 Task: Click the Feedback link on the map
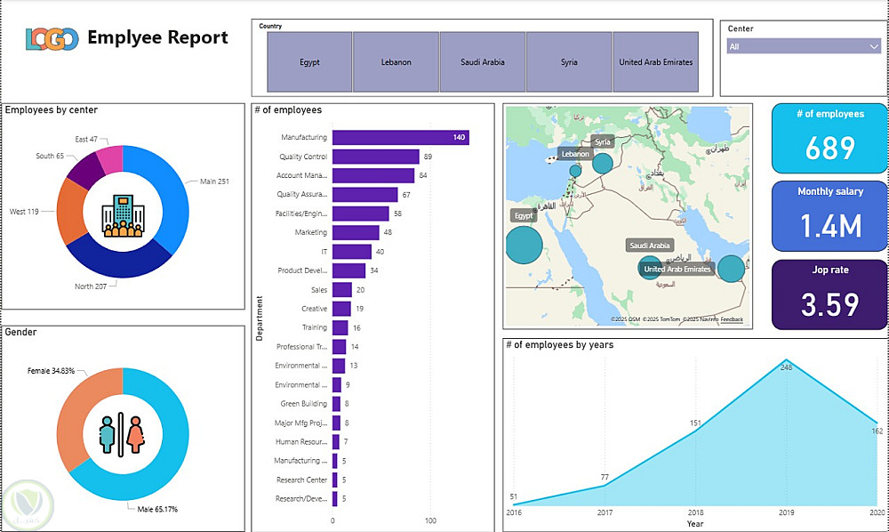[732, 319]
